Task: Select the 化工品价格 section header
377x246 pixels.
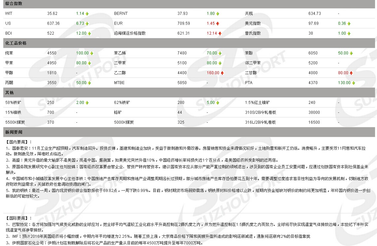Action: [189, 43]
